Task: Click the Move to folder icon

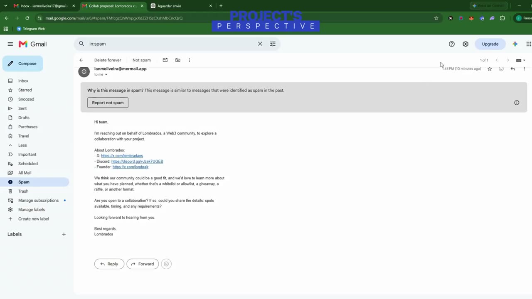Action: (178, 60)
